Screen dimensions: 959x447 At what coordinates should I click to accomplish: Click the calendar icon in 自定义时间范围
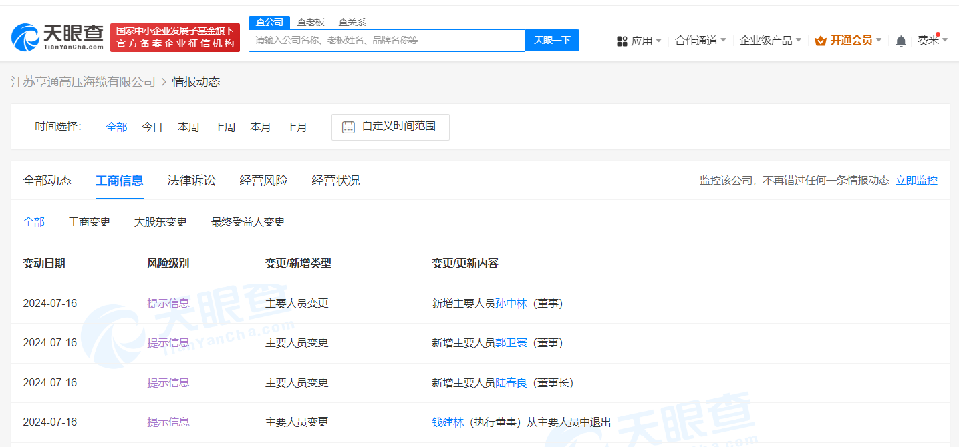[x=348, y=127]
